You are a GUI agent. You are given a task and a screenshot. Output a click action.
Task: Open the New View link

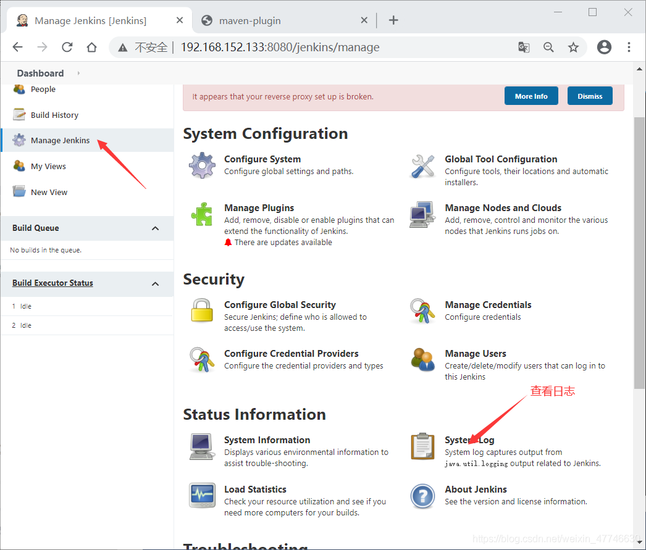coord(49,192)
